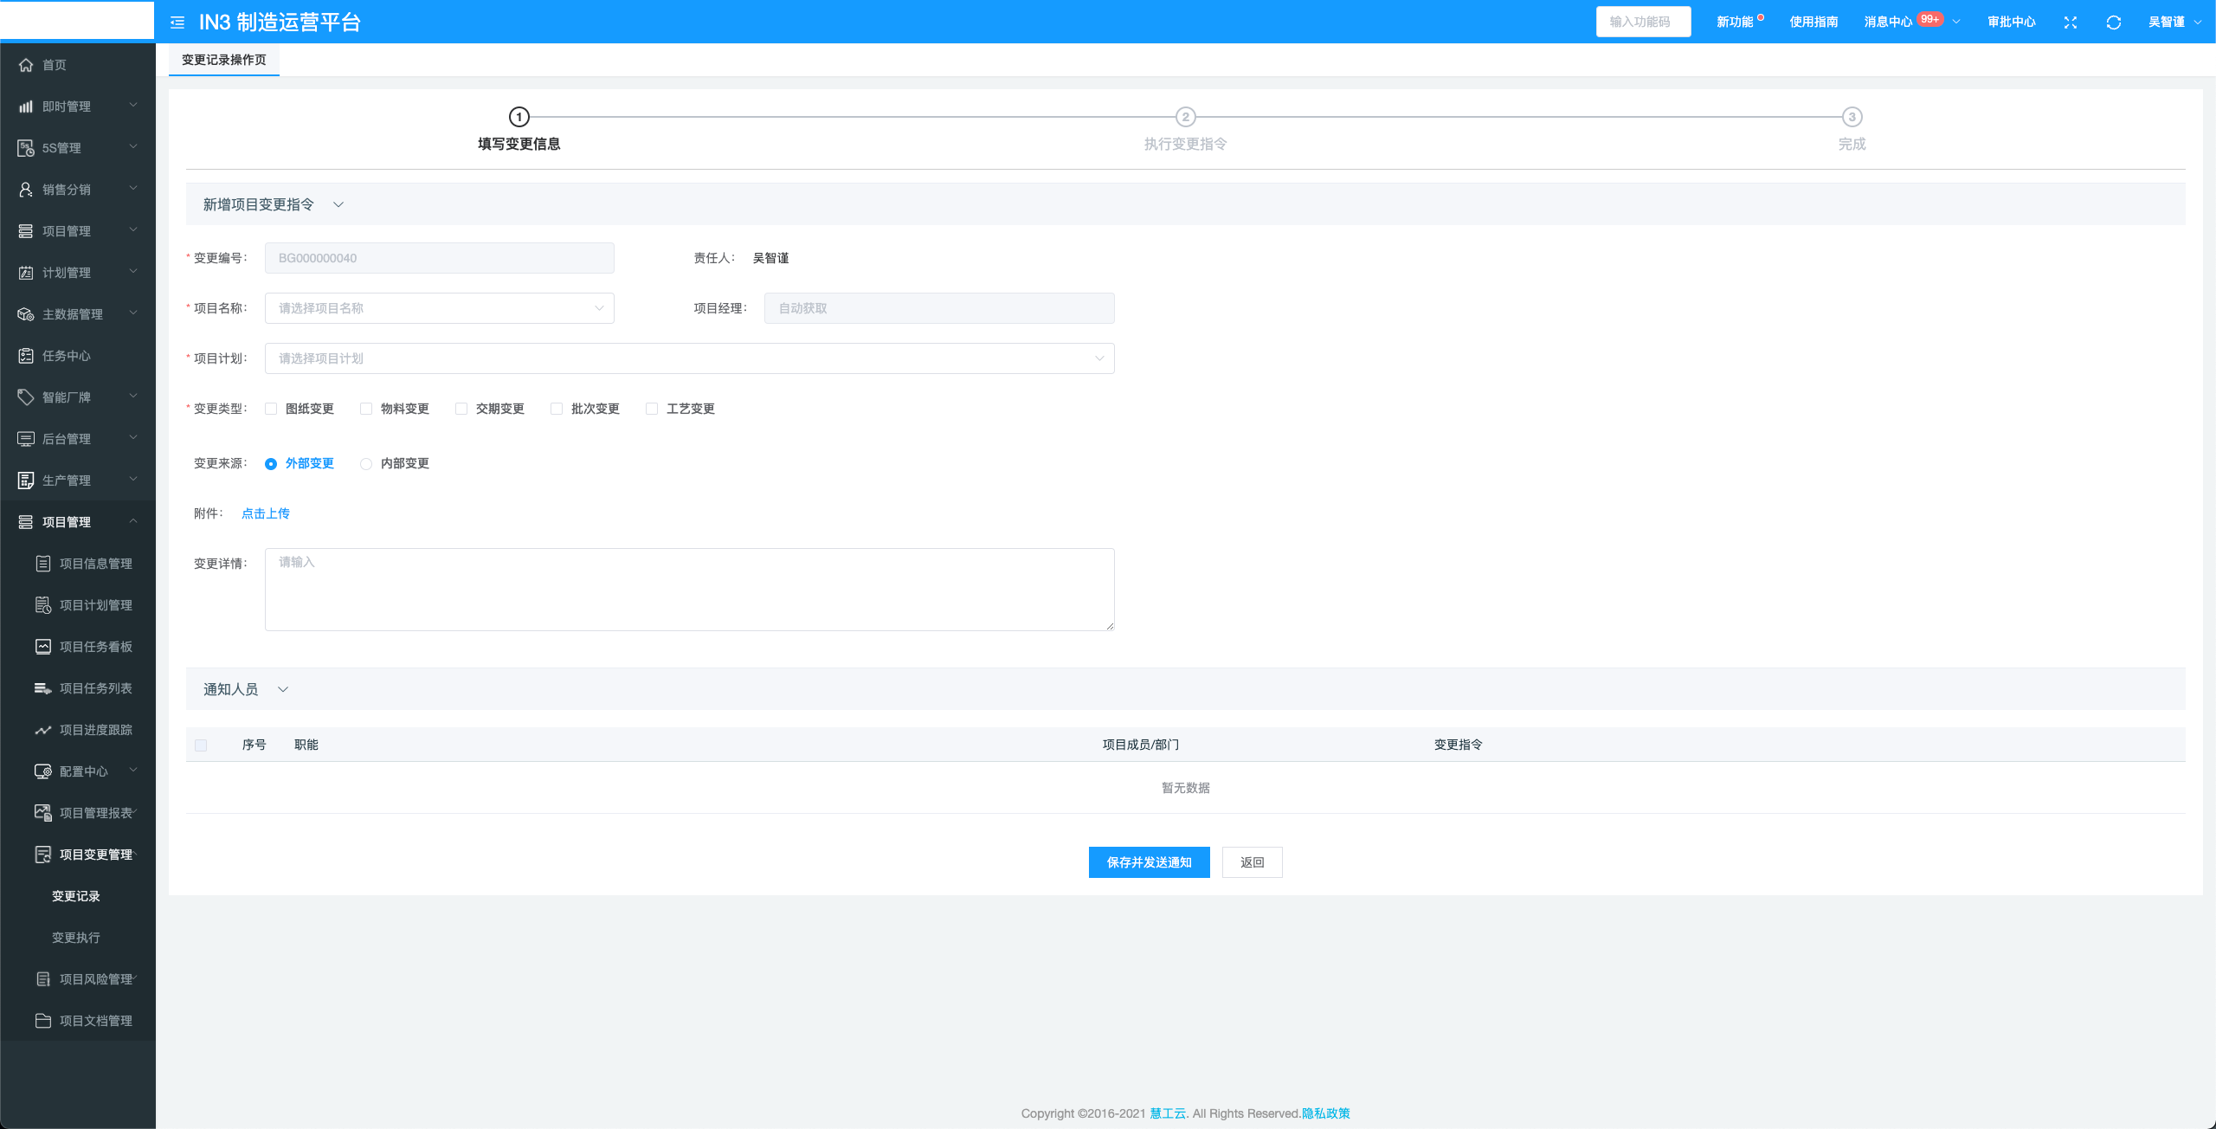
Task: Collapse the 通知人员 section chevron
Action: 283,689
